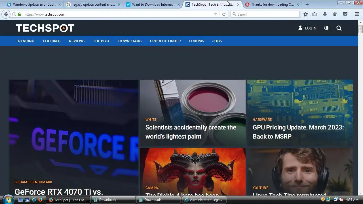
Task: Open GeForce RTX 4070 Ti benchmark article
Action: (x=59, y=192)
